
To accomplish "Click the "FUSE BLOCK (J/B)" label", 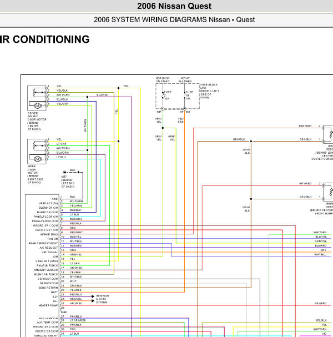I will (209, 86).
